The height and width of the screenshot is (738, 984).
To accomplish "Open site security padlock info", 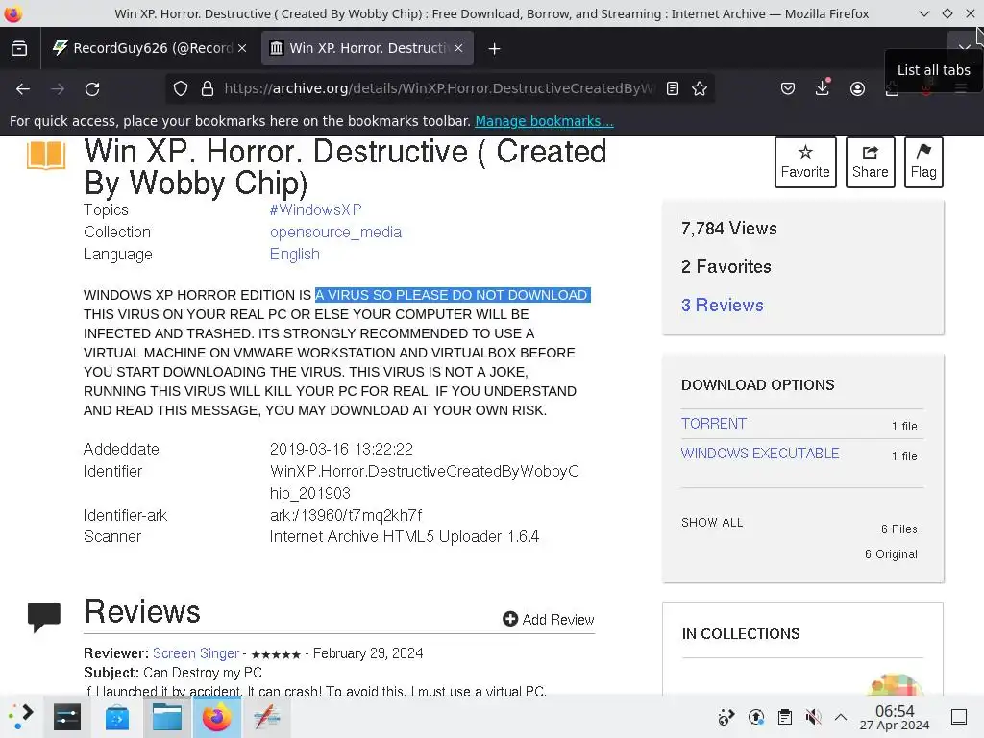I will click(x=208, y=89).
